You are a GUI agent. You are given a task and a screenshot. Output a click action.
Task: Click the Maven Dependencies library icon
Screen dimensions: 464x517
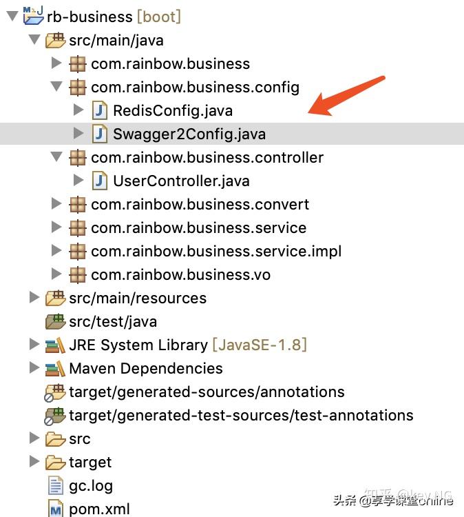pyautogui.click(x=55, y=369)
